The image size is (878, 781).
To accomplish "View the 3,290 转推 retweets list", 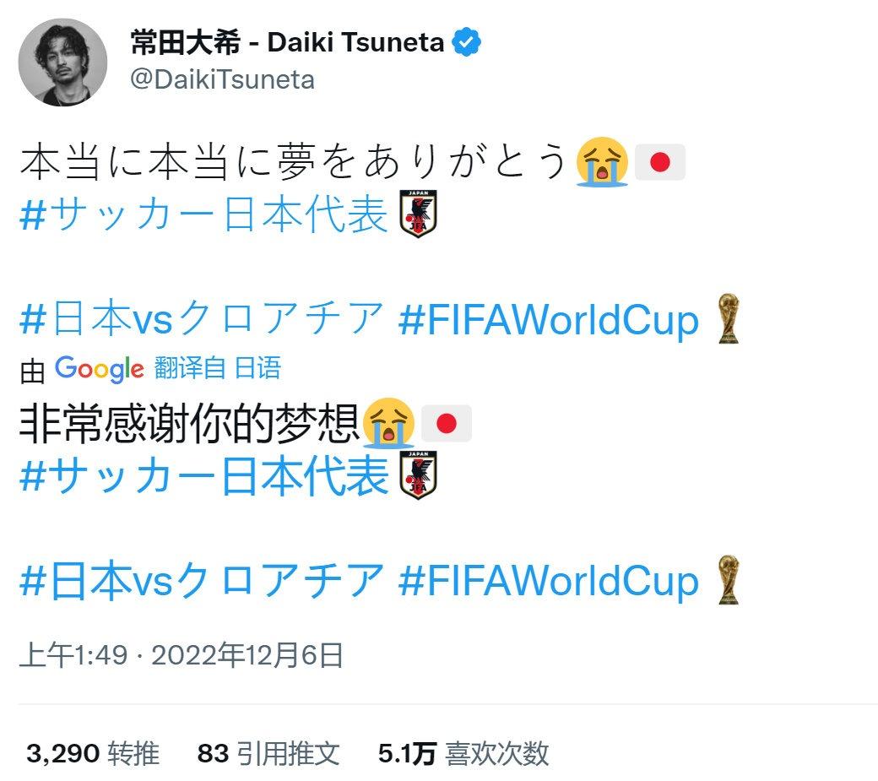I will (93, 753).
